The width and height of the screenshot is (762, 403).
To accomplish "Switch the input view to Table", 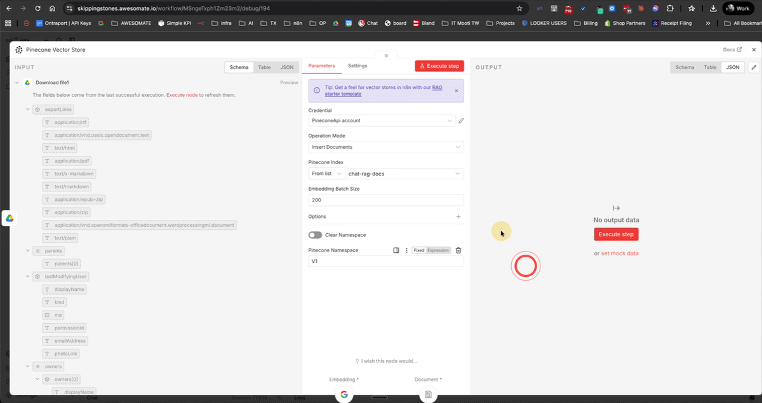I will (x=264, y=67).
